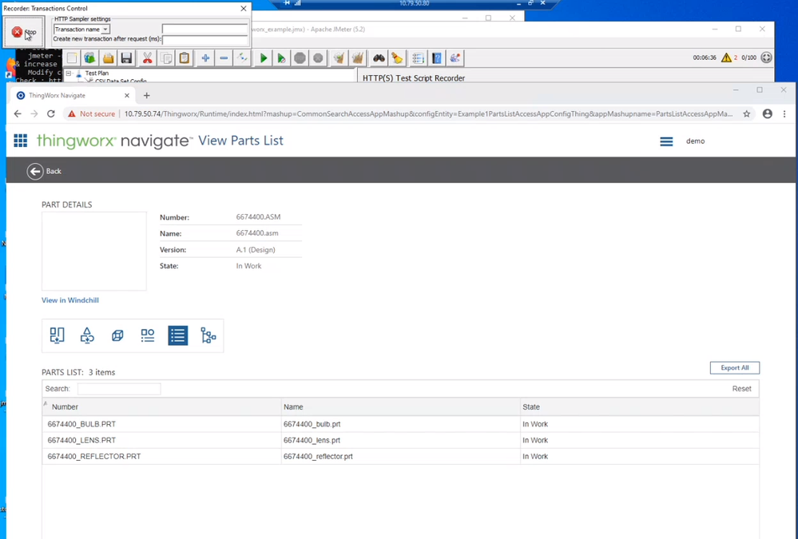Click JMeter Clear All brooms icon
This screenshot has width=798, height=539.
tap(358, 58)
